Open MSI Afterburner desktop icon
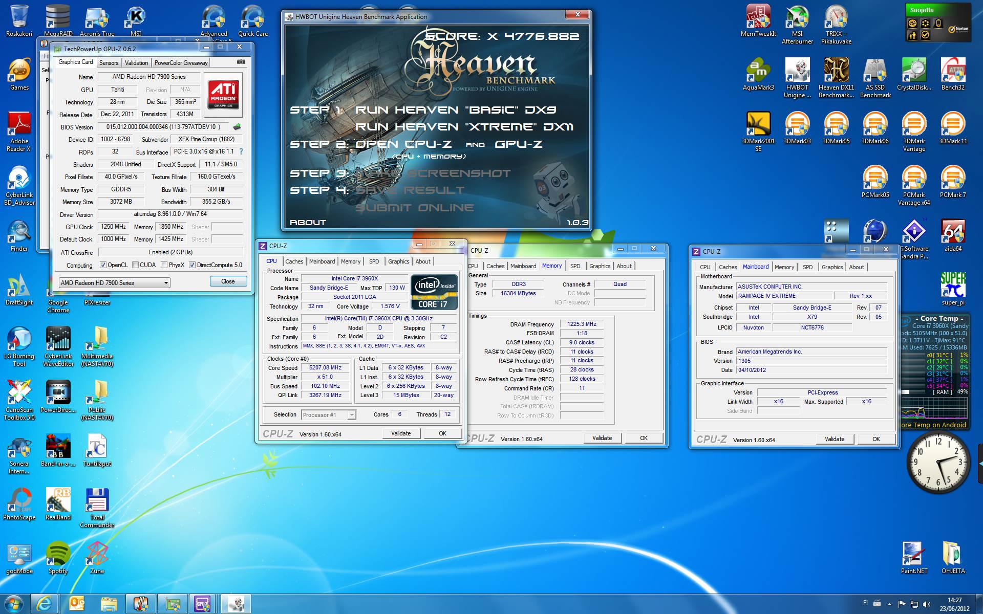983x614 pixels. (797, 25)
